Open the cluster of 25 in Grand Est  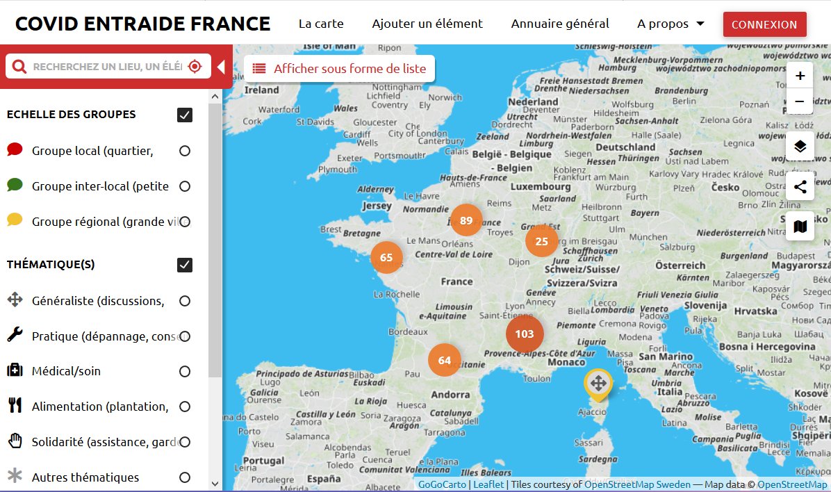point(542,241)
